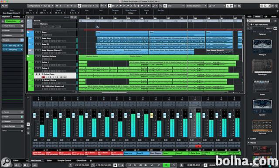Click the Redo arrow in toolbar
279x168 pixels.
[x=7, y=6]
